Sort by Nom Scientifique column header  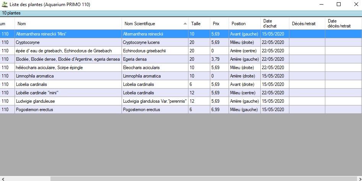[155, 24]
